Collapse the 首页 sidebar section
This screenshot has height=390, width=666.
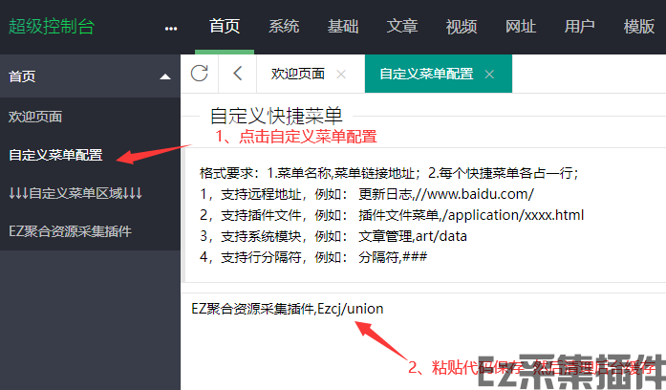[x=165, y=75]
